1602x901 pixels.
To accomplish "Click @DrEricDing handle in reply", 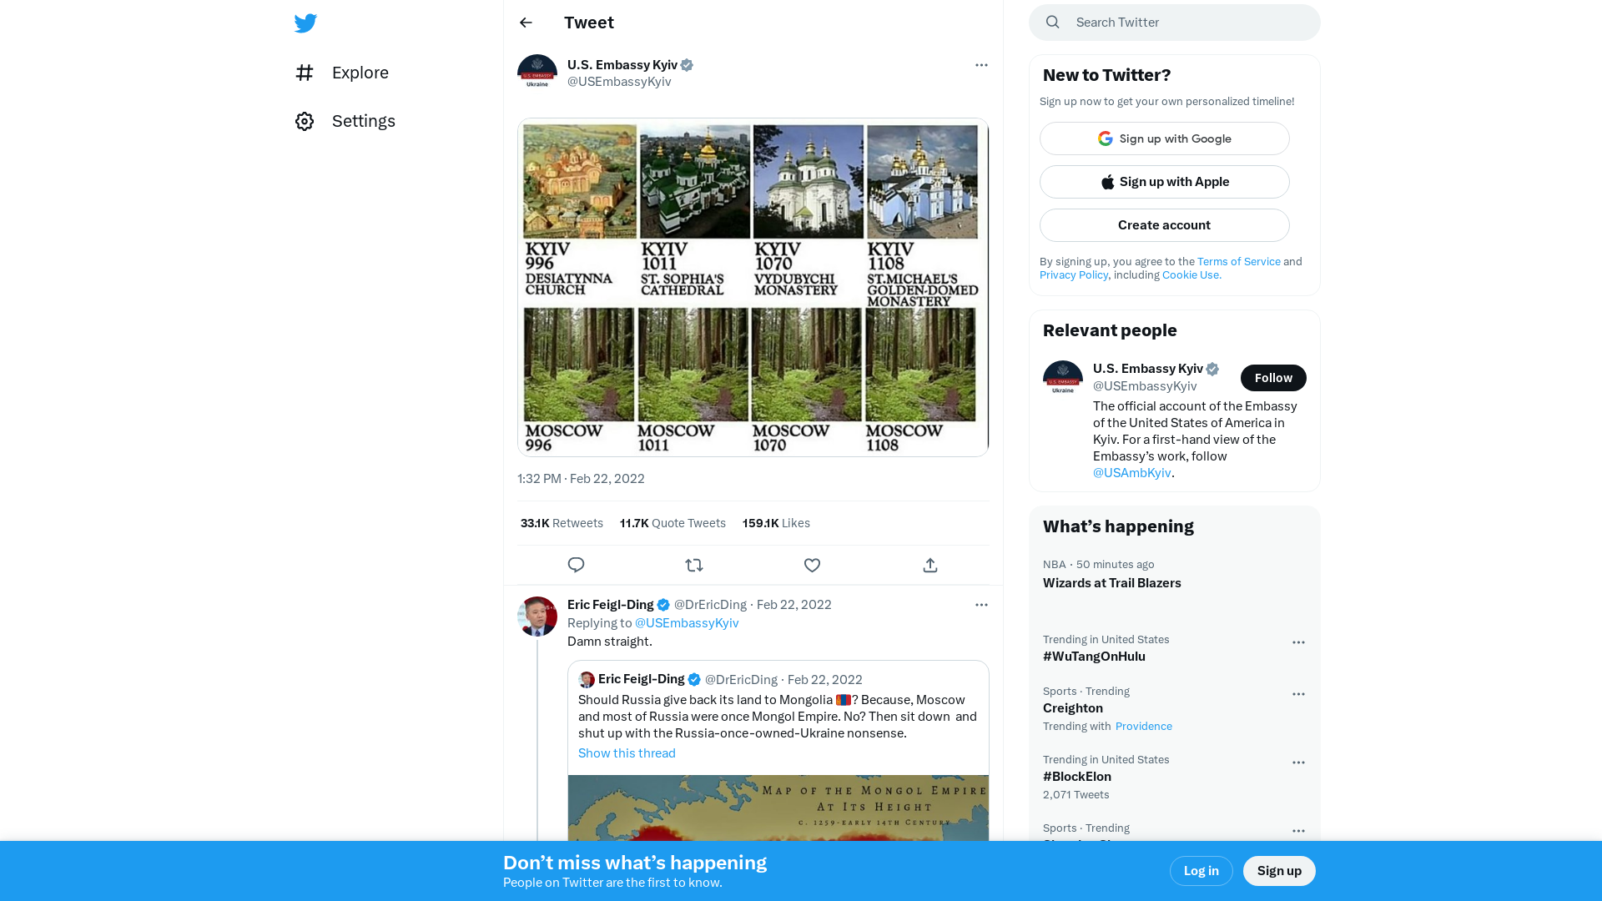I will pos(710,604).
